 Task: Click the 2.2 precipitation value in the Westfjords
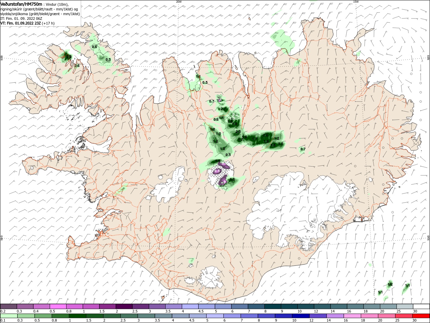click(x=69, y=57)
